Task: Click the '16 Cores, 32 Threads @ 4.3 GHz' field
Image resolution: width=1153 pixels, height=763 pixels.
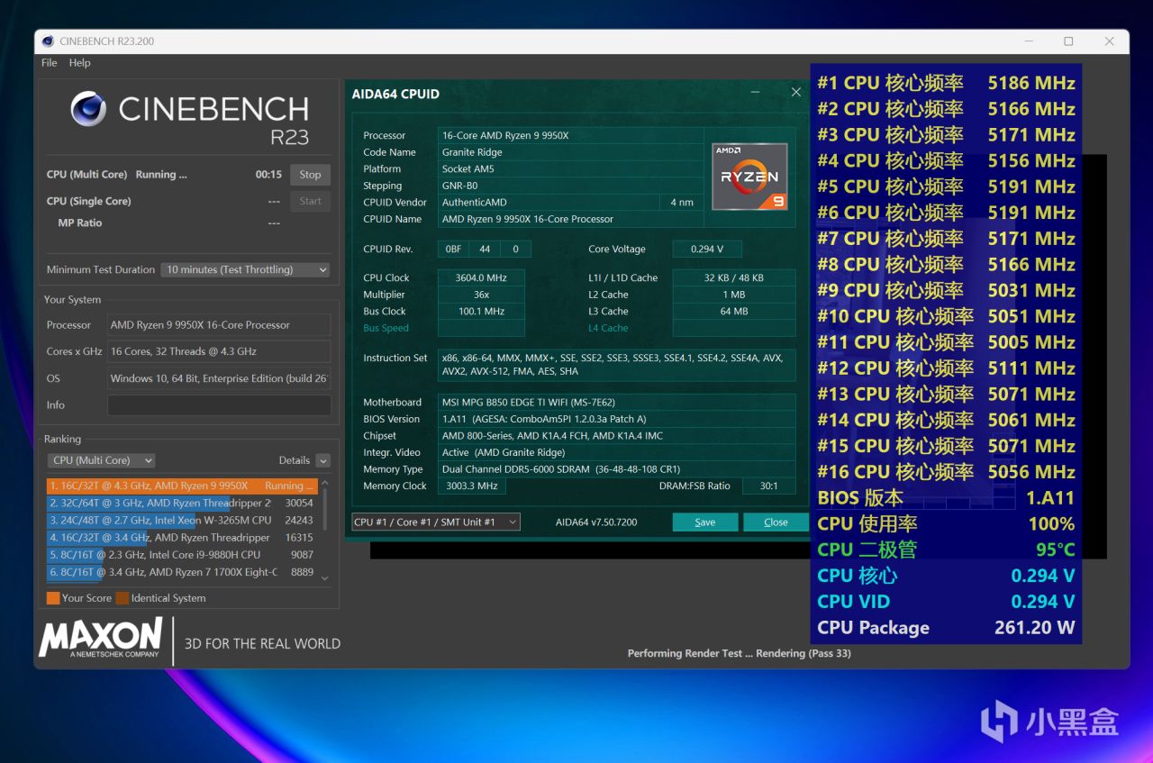Action: [x=219, y=351]
